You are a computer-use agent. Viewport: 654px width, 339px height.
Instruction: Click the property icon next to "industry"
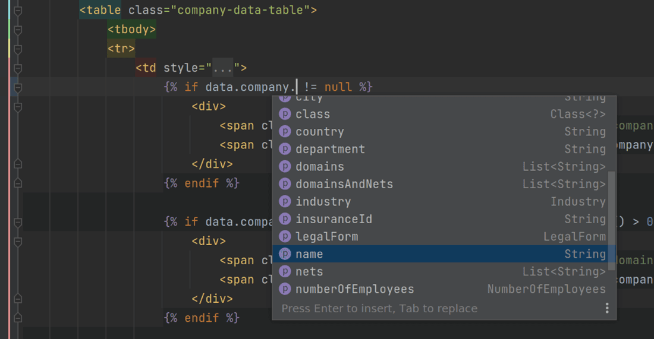285,202
